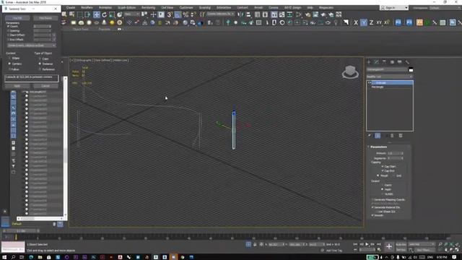Switch to Modify command panel tab
The height and width of the screenshot is (260, 462).
(x=377, y=62)
